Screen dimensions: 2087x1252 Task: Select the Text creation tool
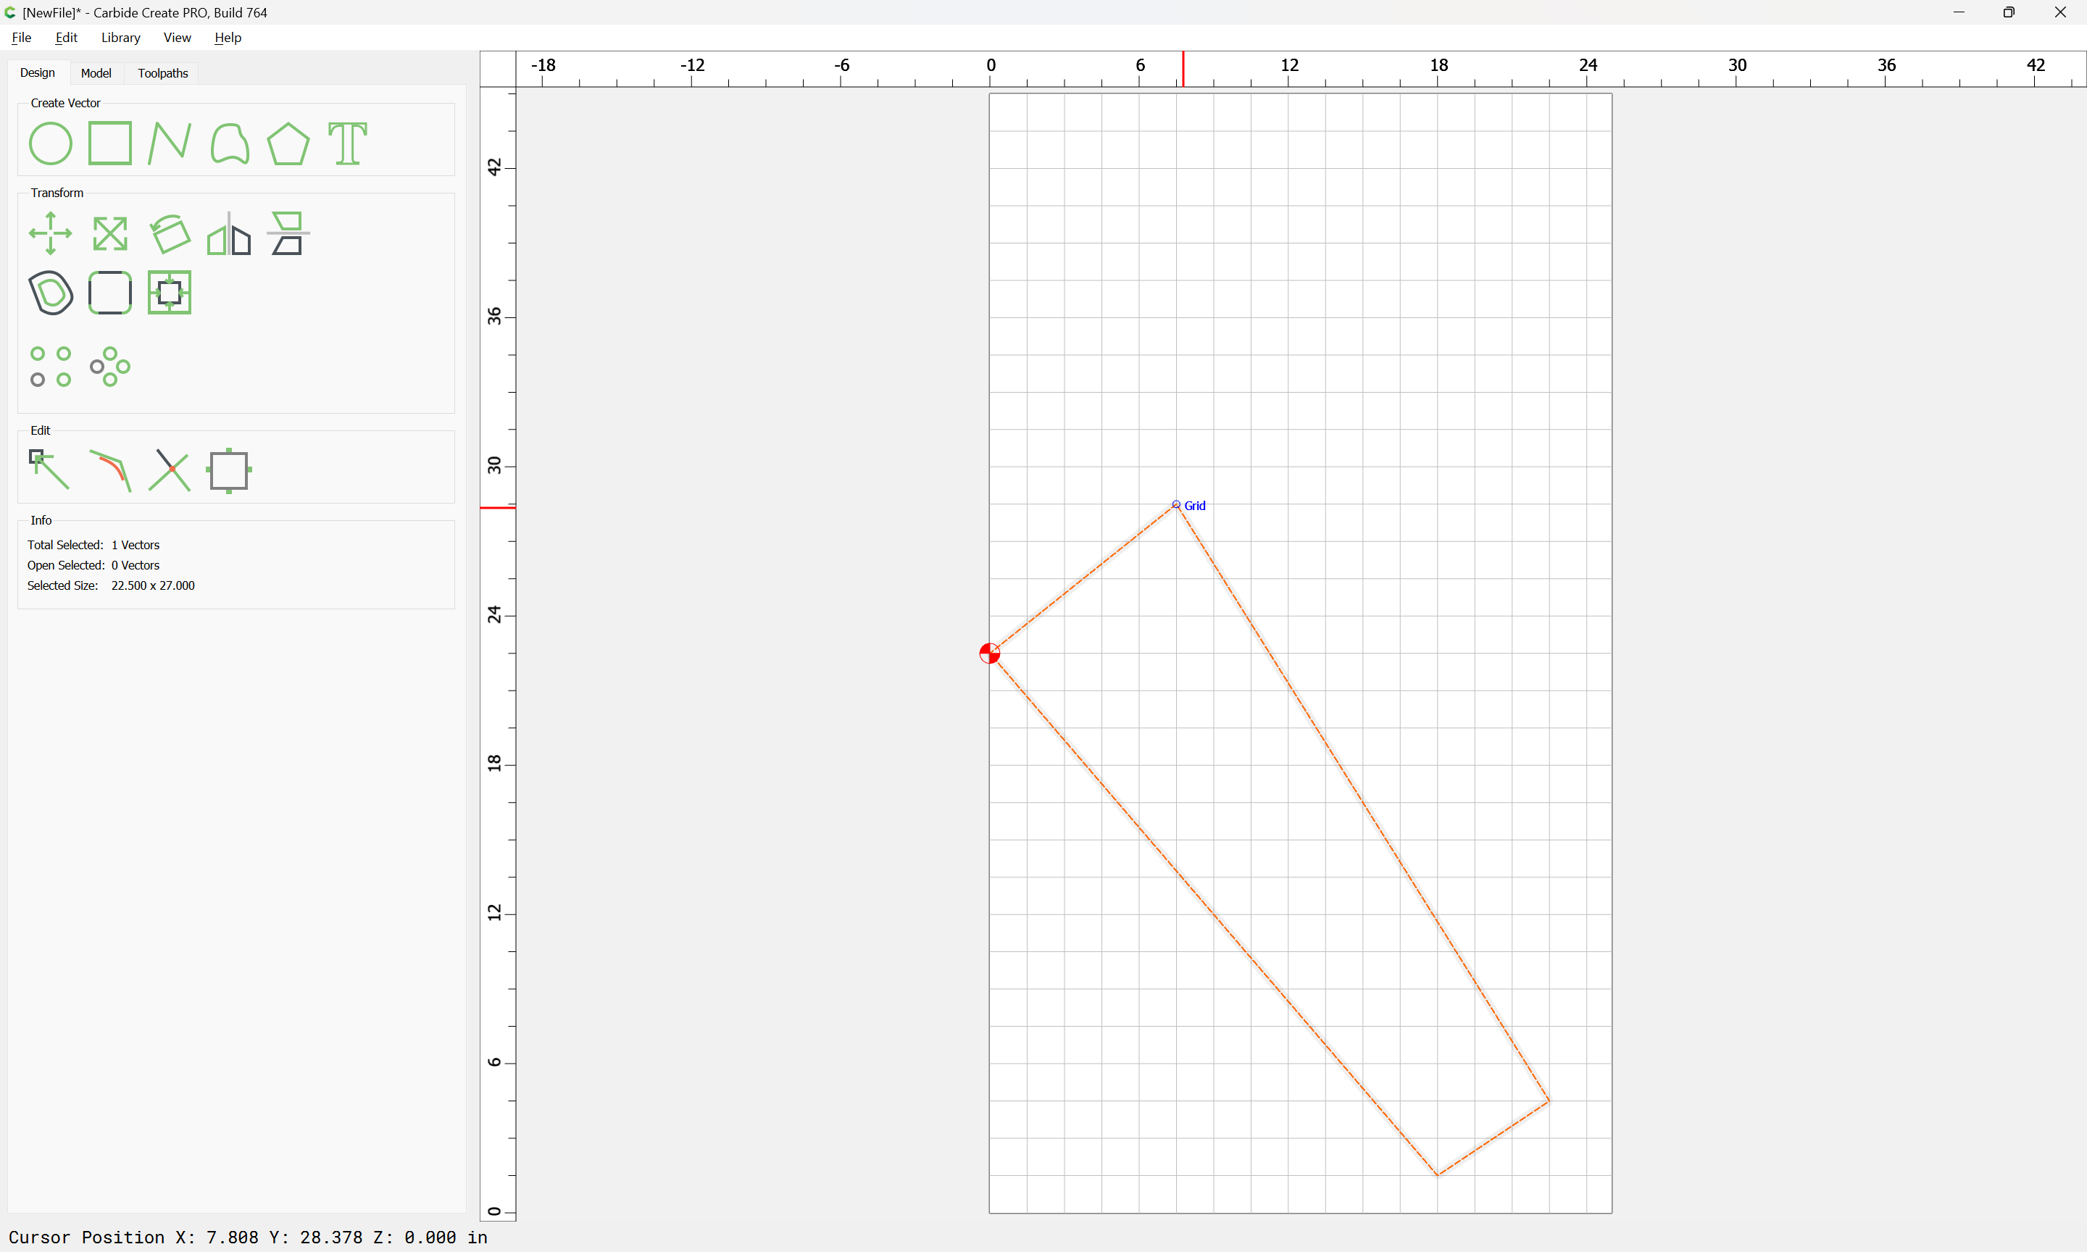tap(348, 143)
